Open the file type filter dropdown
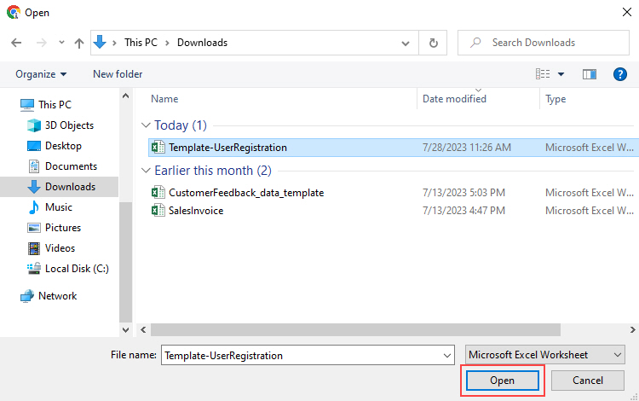This screenshot has width=639, height=401. (x=545, y=355)
